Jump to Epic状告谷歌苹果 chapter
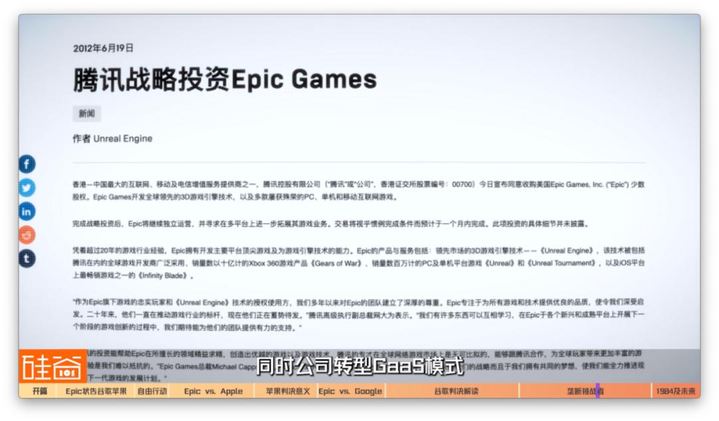 96,391
